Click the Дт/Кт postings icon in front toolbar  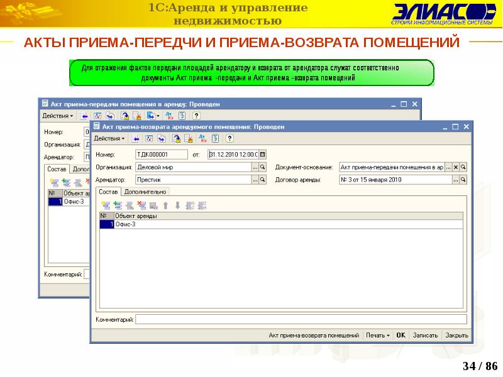coord(201,138)
